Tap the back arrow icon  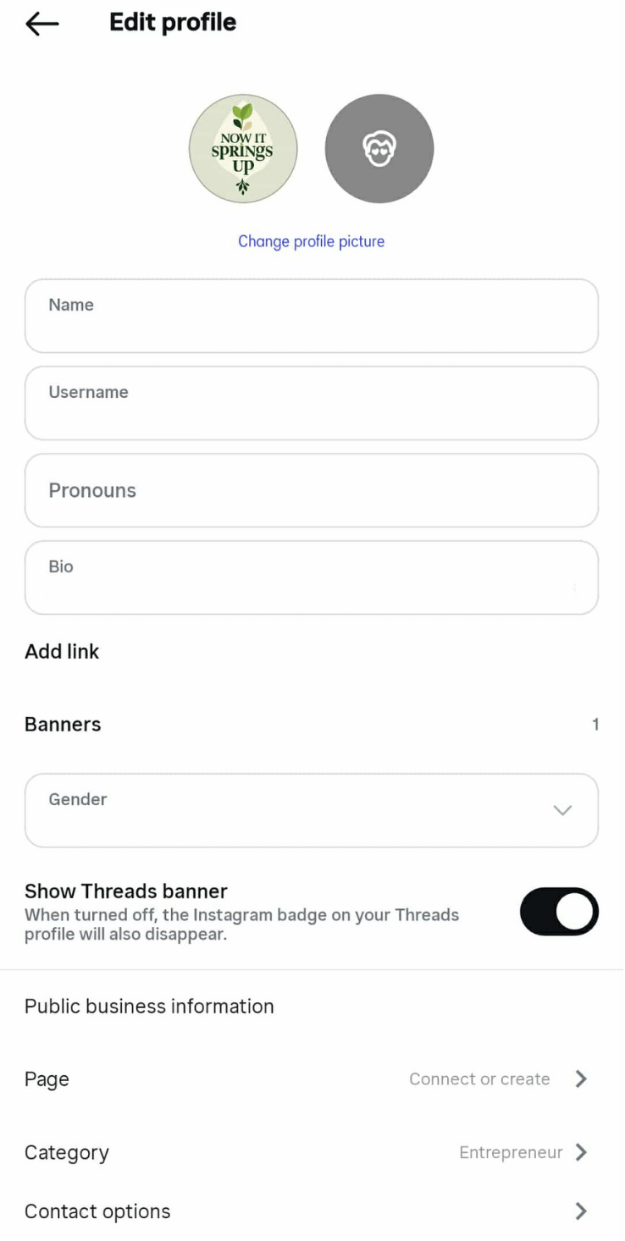[42, 24]
